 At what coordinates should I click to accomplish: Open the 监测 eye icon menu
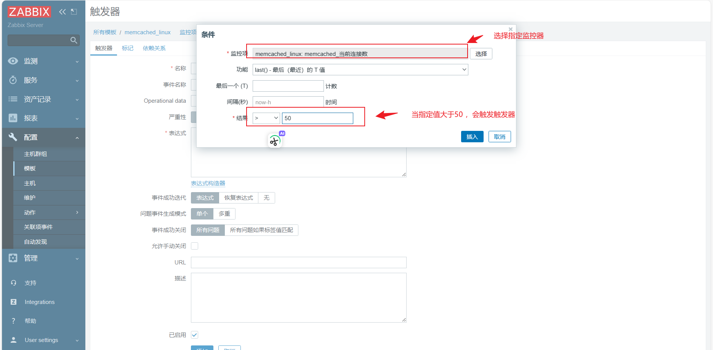[13, 61]
